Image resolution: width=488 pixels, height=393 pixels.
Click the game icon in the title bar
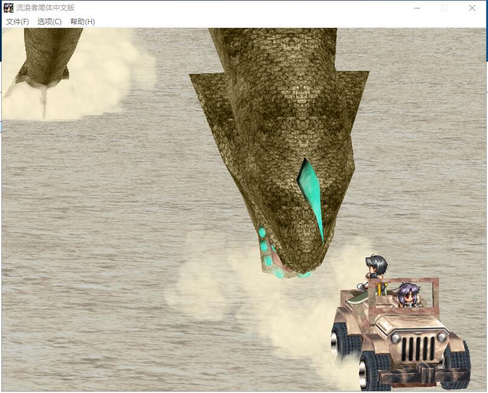point(8,8)
